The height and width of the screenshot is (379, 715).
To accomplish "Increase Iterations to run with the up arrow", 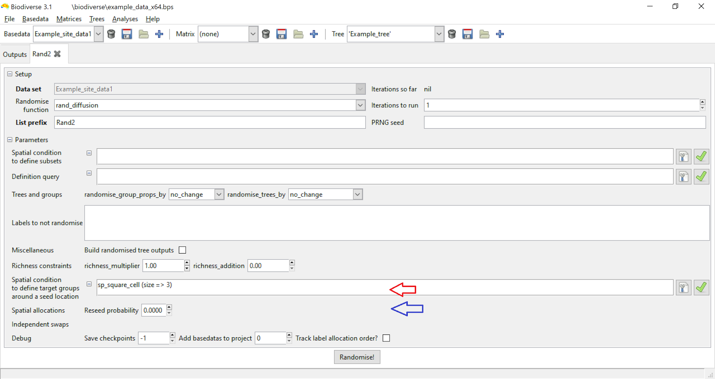I will 702,102.
